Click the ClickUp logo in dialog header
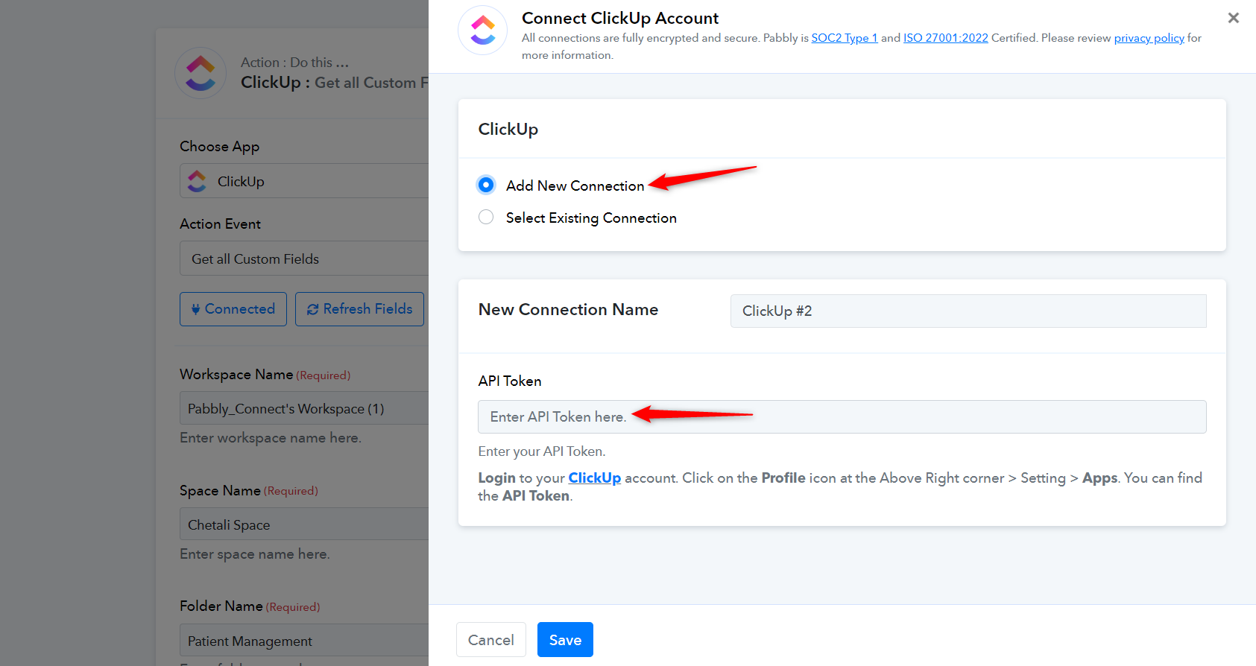 click(x=482, y=30)
